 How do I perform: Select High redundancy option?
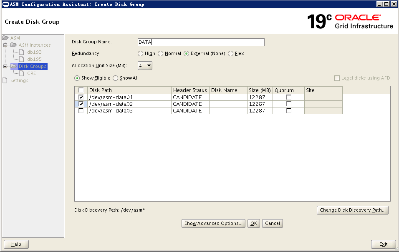(x=140, y=54)
